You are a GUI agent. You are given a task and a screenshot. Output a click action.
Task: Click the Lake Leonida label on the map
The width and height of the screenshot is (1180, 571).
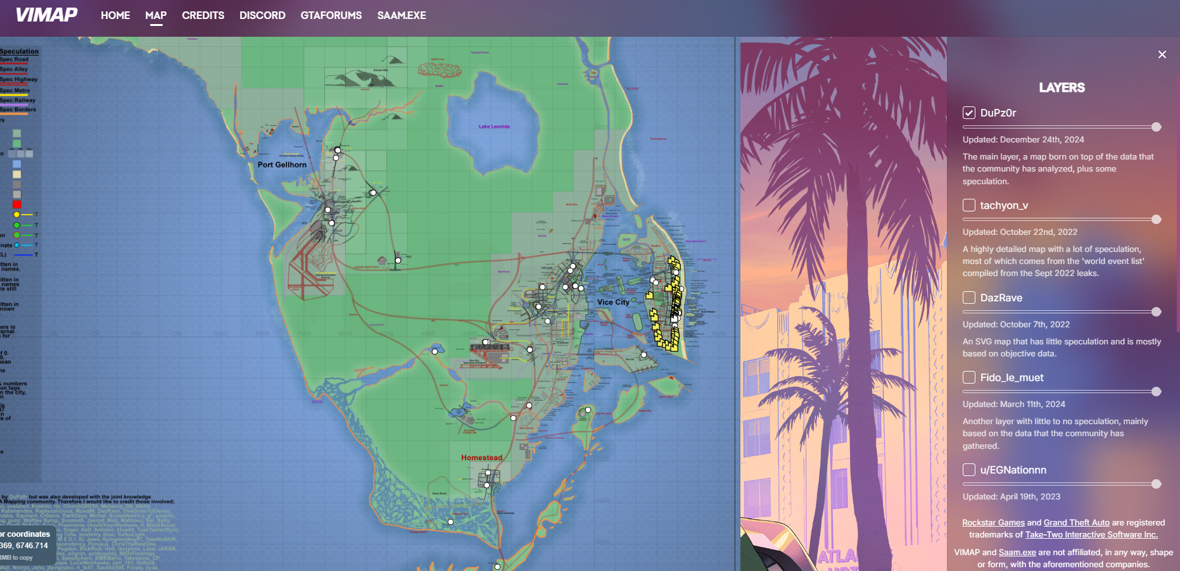[x=494, y=127]
